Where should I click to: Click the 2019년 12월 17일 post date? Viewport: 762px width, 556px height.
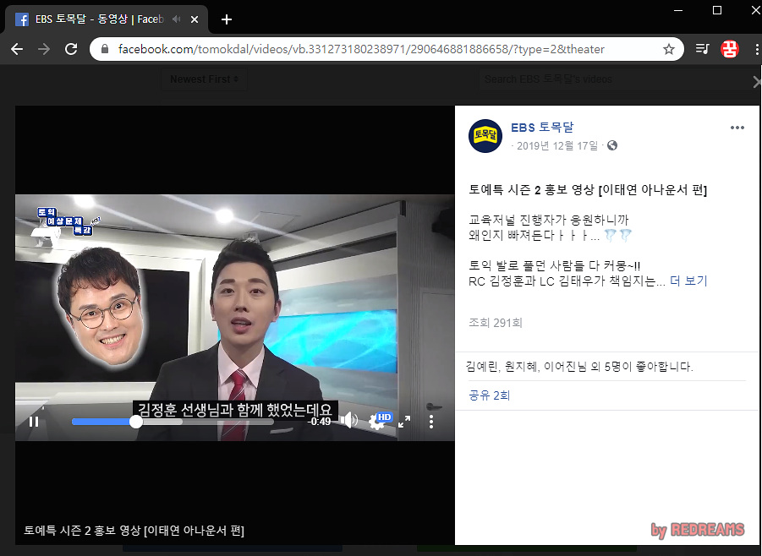point(557,145)
